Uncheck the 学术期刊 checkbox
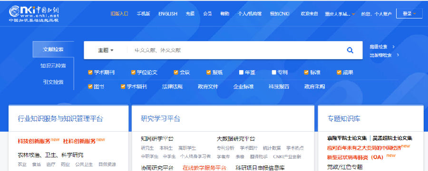Screen dimensions: 428x171 tap(90, 72)
